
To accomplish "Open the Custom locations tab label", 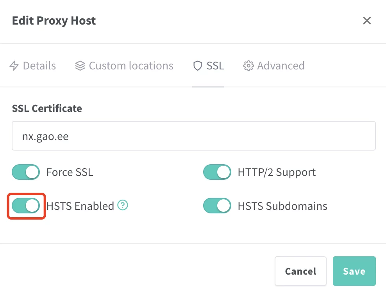I will click(x=131, y=66).
